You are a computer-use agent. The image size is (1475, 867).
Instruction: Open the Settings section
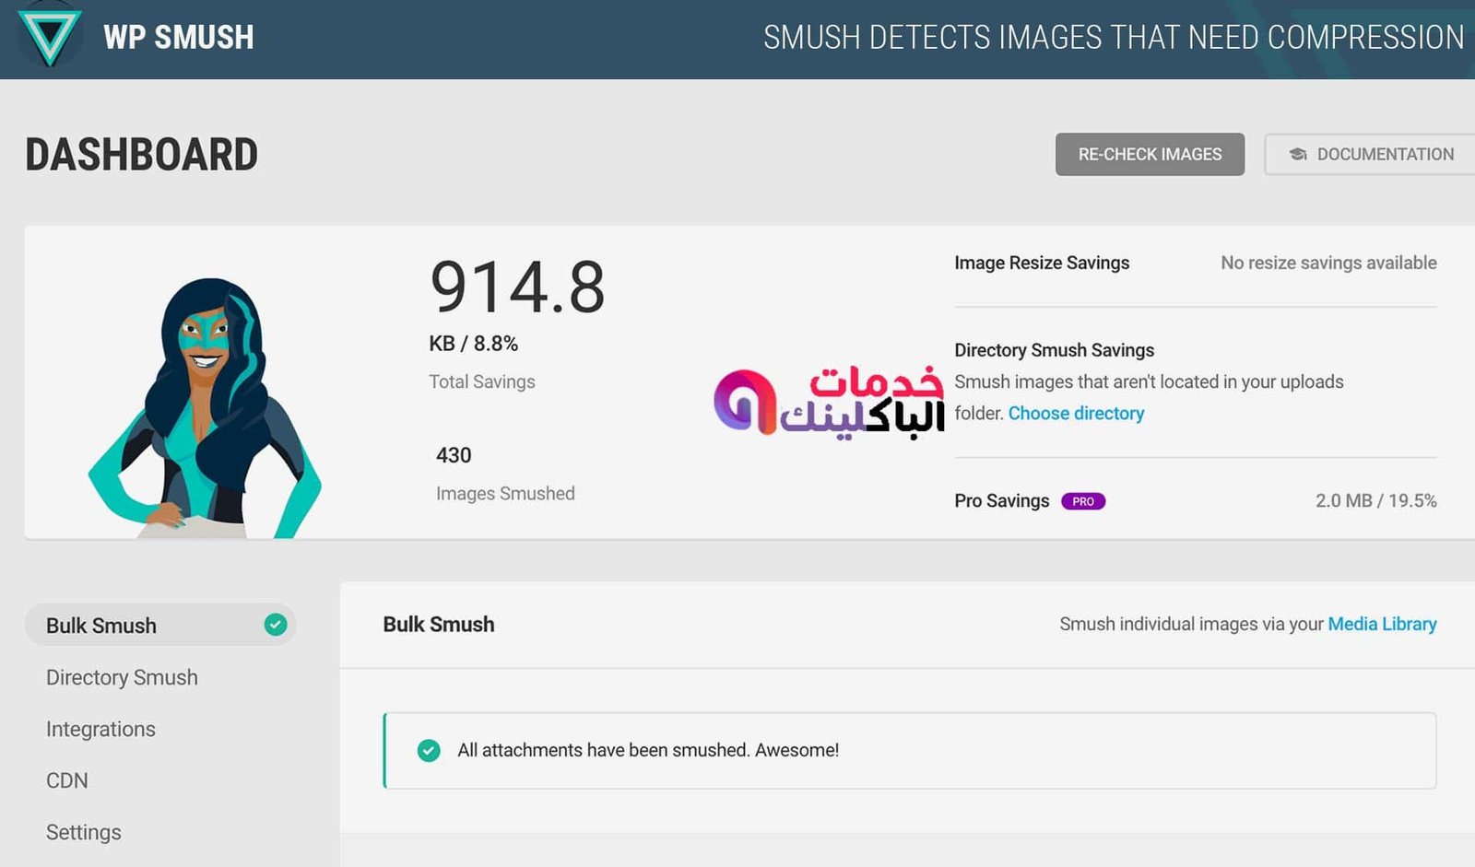(83, 832)
